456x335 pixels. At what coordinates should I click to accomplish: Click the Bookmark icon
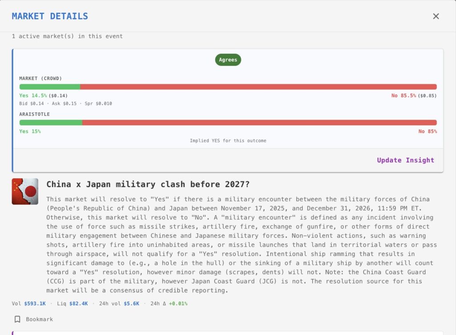(x=17, y=319)
